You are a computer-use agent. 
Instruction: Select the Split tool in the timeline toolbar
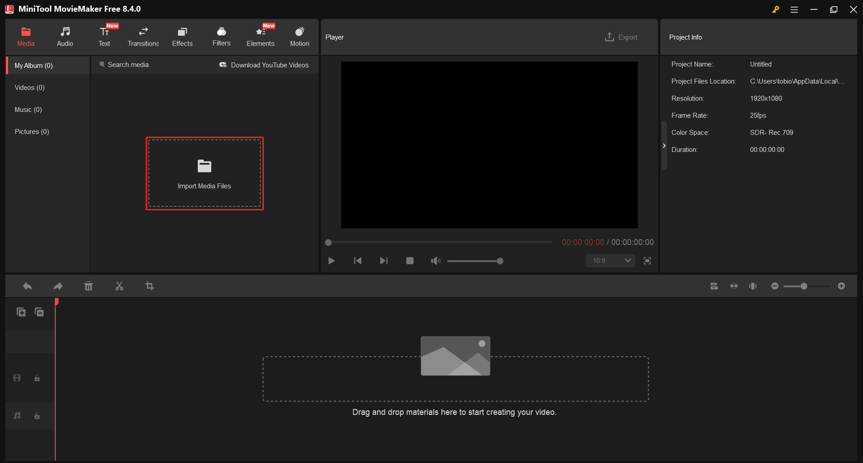[119, 286]
